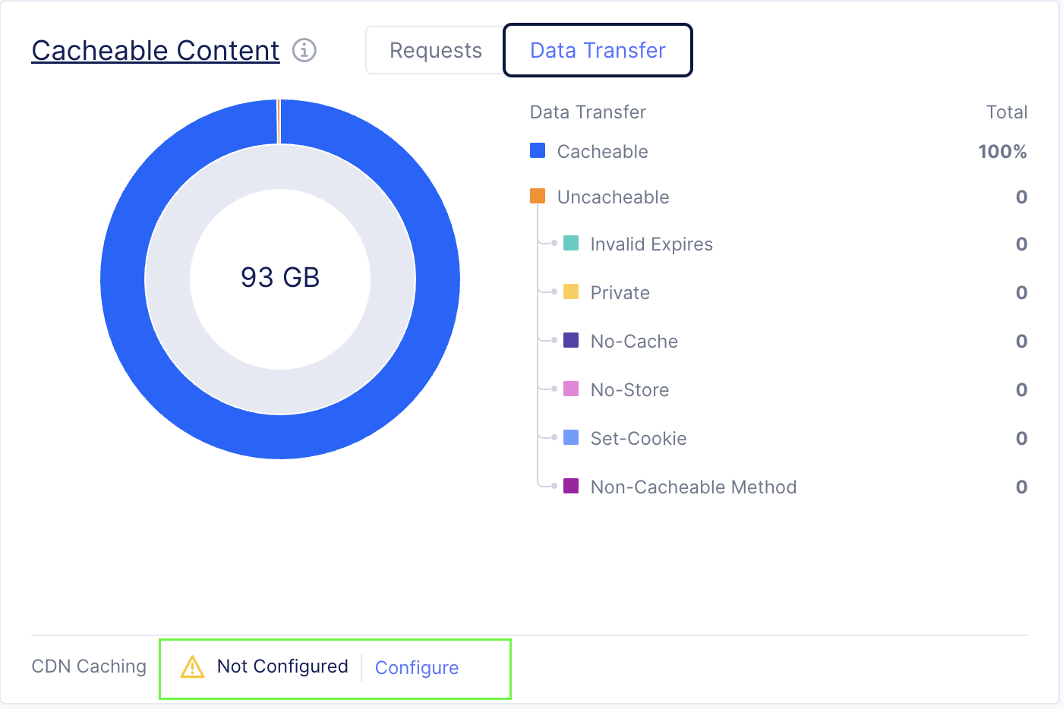The width and height of the screenshot is (1063, 709).
Task: Toggle the Uncacheable series in the legend
Action: [x=613, y=197]
